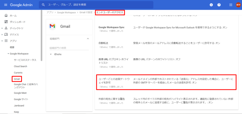Screen dimensions: 242x114
Task: Click the external recipient warning description
Action: click(x=183, y=101)
